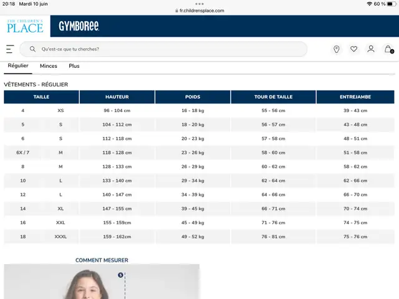The image size is (399, 299).
Task: Tap the three dots at the top
Action: [x=199, y=4]
